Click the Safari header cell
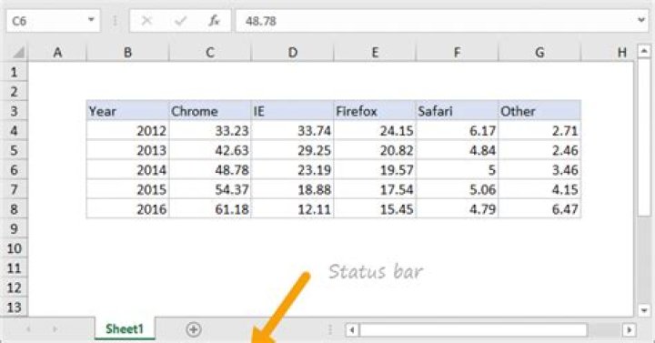655x343 pixels. tap(457, 111)
